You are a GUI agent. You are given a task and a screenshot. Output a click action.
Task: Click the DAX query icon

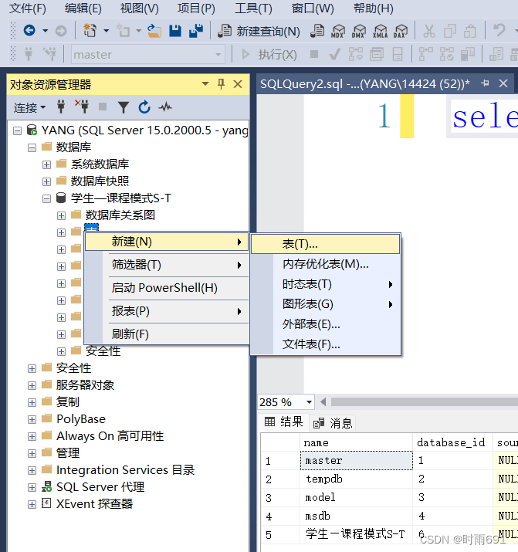click(x=401, y=31)
